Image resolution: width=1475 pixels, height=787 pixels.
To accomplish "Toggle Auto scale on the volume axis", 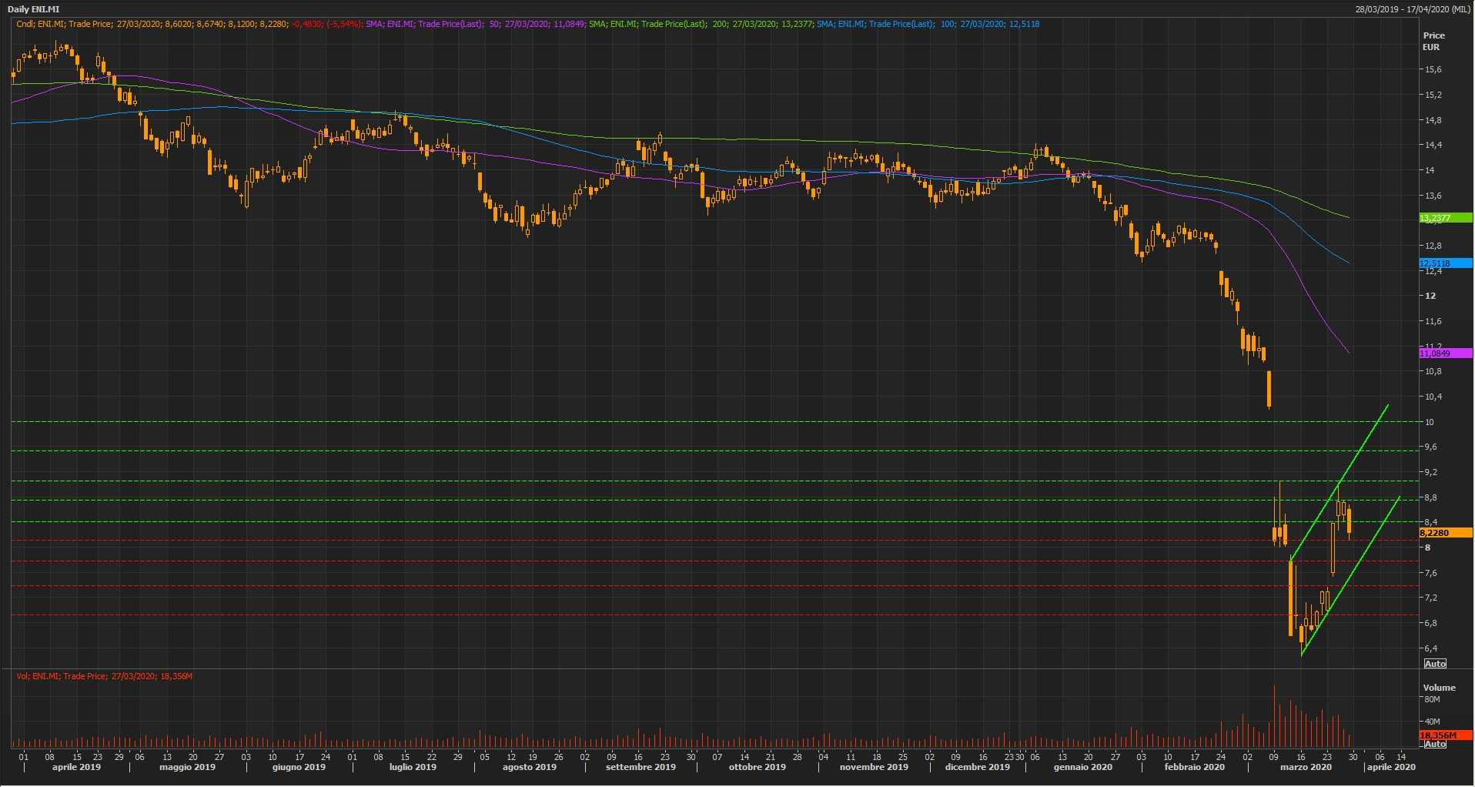I will click(1435, 744).
